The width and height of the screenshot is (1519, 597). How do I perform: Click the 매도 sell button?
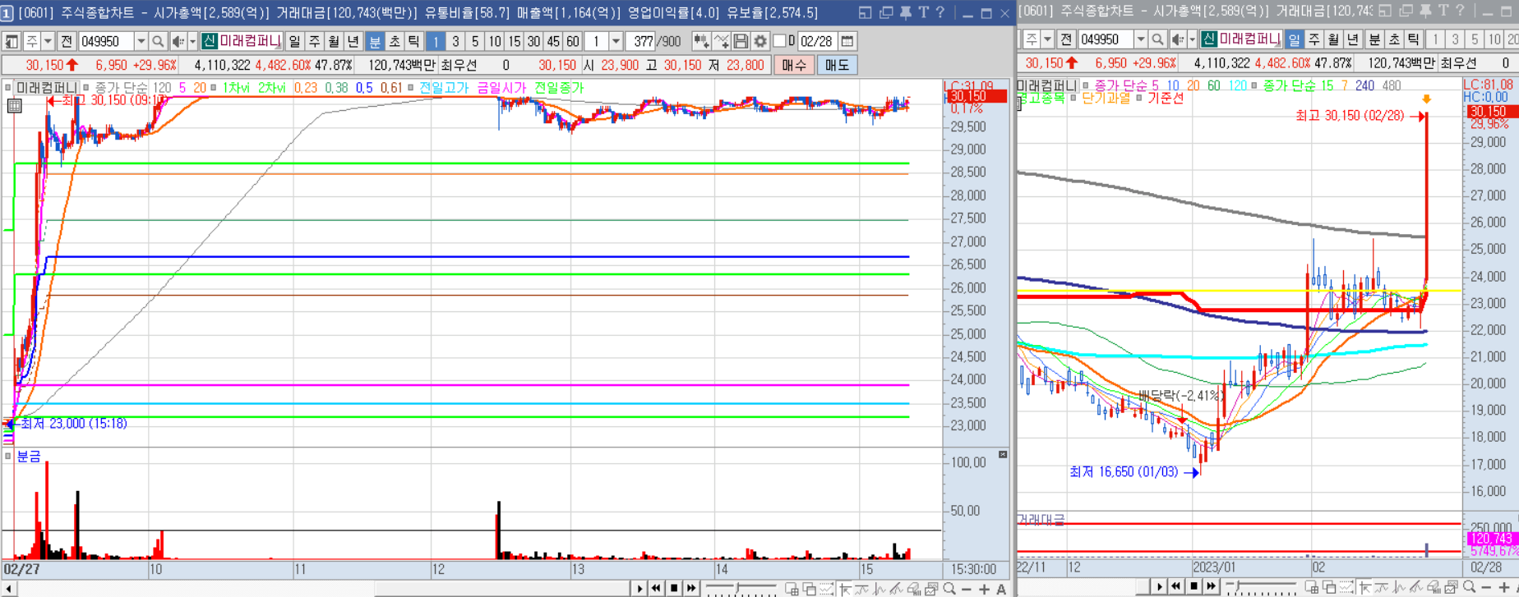[x=837, y=65]
